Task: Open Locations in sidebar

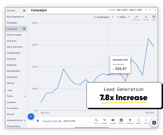Action: click(11, 102)
